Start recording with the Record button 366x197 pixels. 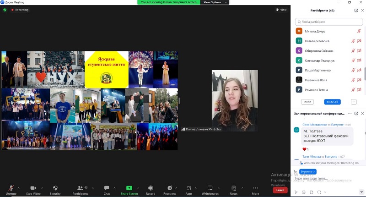pos(151,188)
